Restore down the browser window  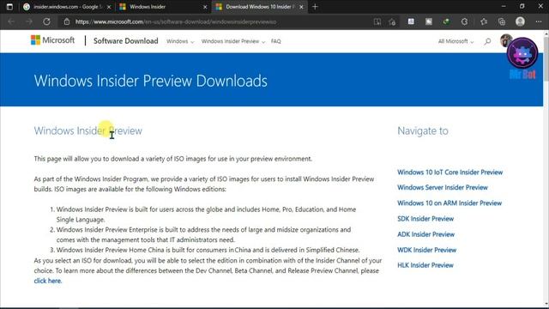[x=522, y=6]
